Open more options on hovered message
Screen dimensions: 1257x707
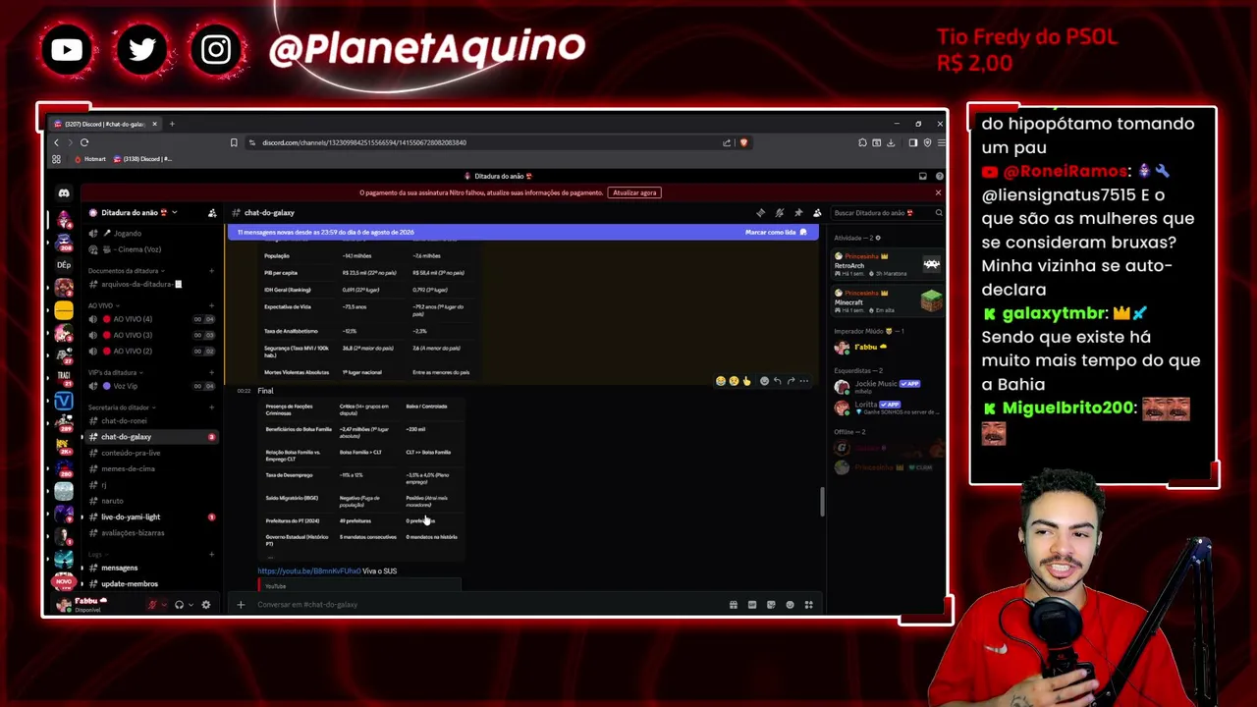[x=804, y=381]
